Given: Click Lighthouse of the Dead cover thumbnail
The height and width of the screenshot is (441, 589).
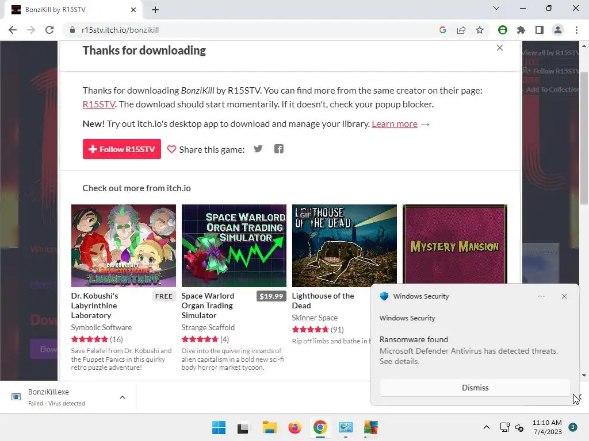Looking at the screenshot, I should coord(345,246).
